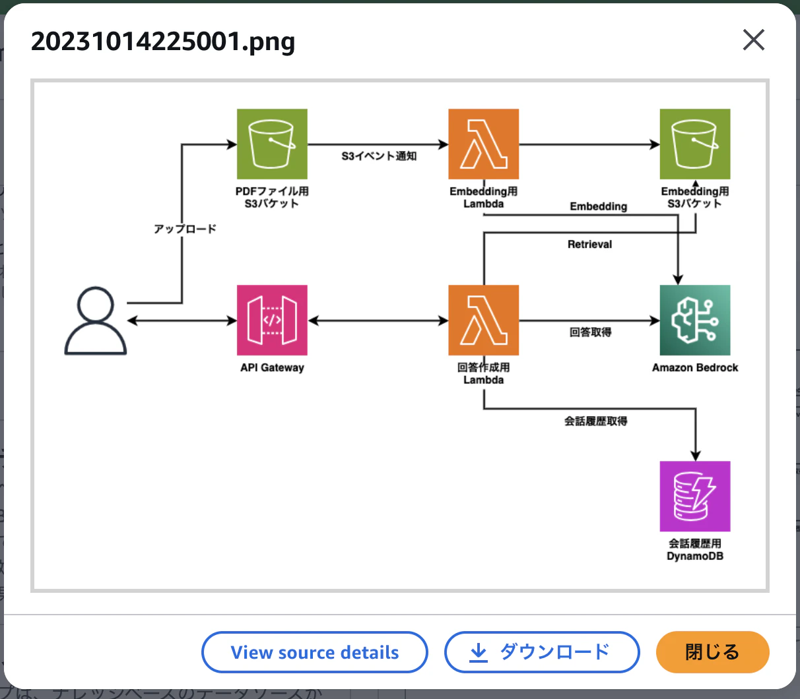Viewport: 800px width, 699px height.
Task: Click the 会話履歴取得 label
Action: pos(595,421)
